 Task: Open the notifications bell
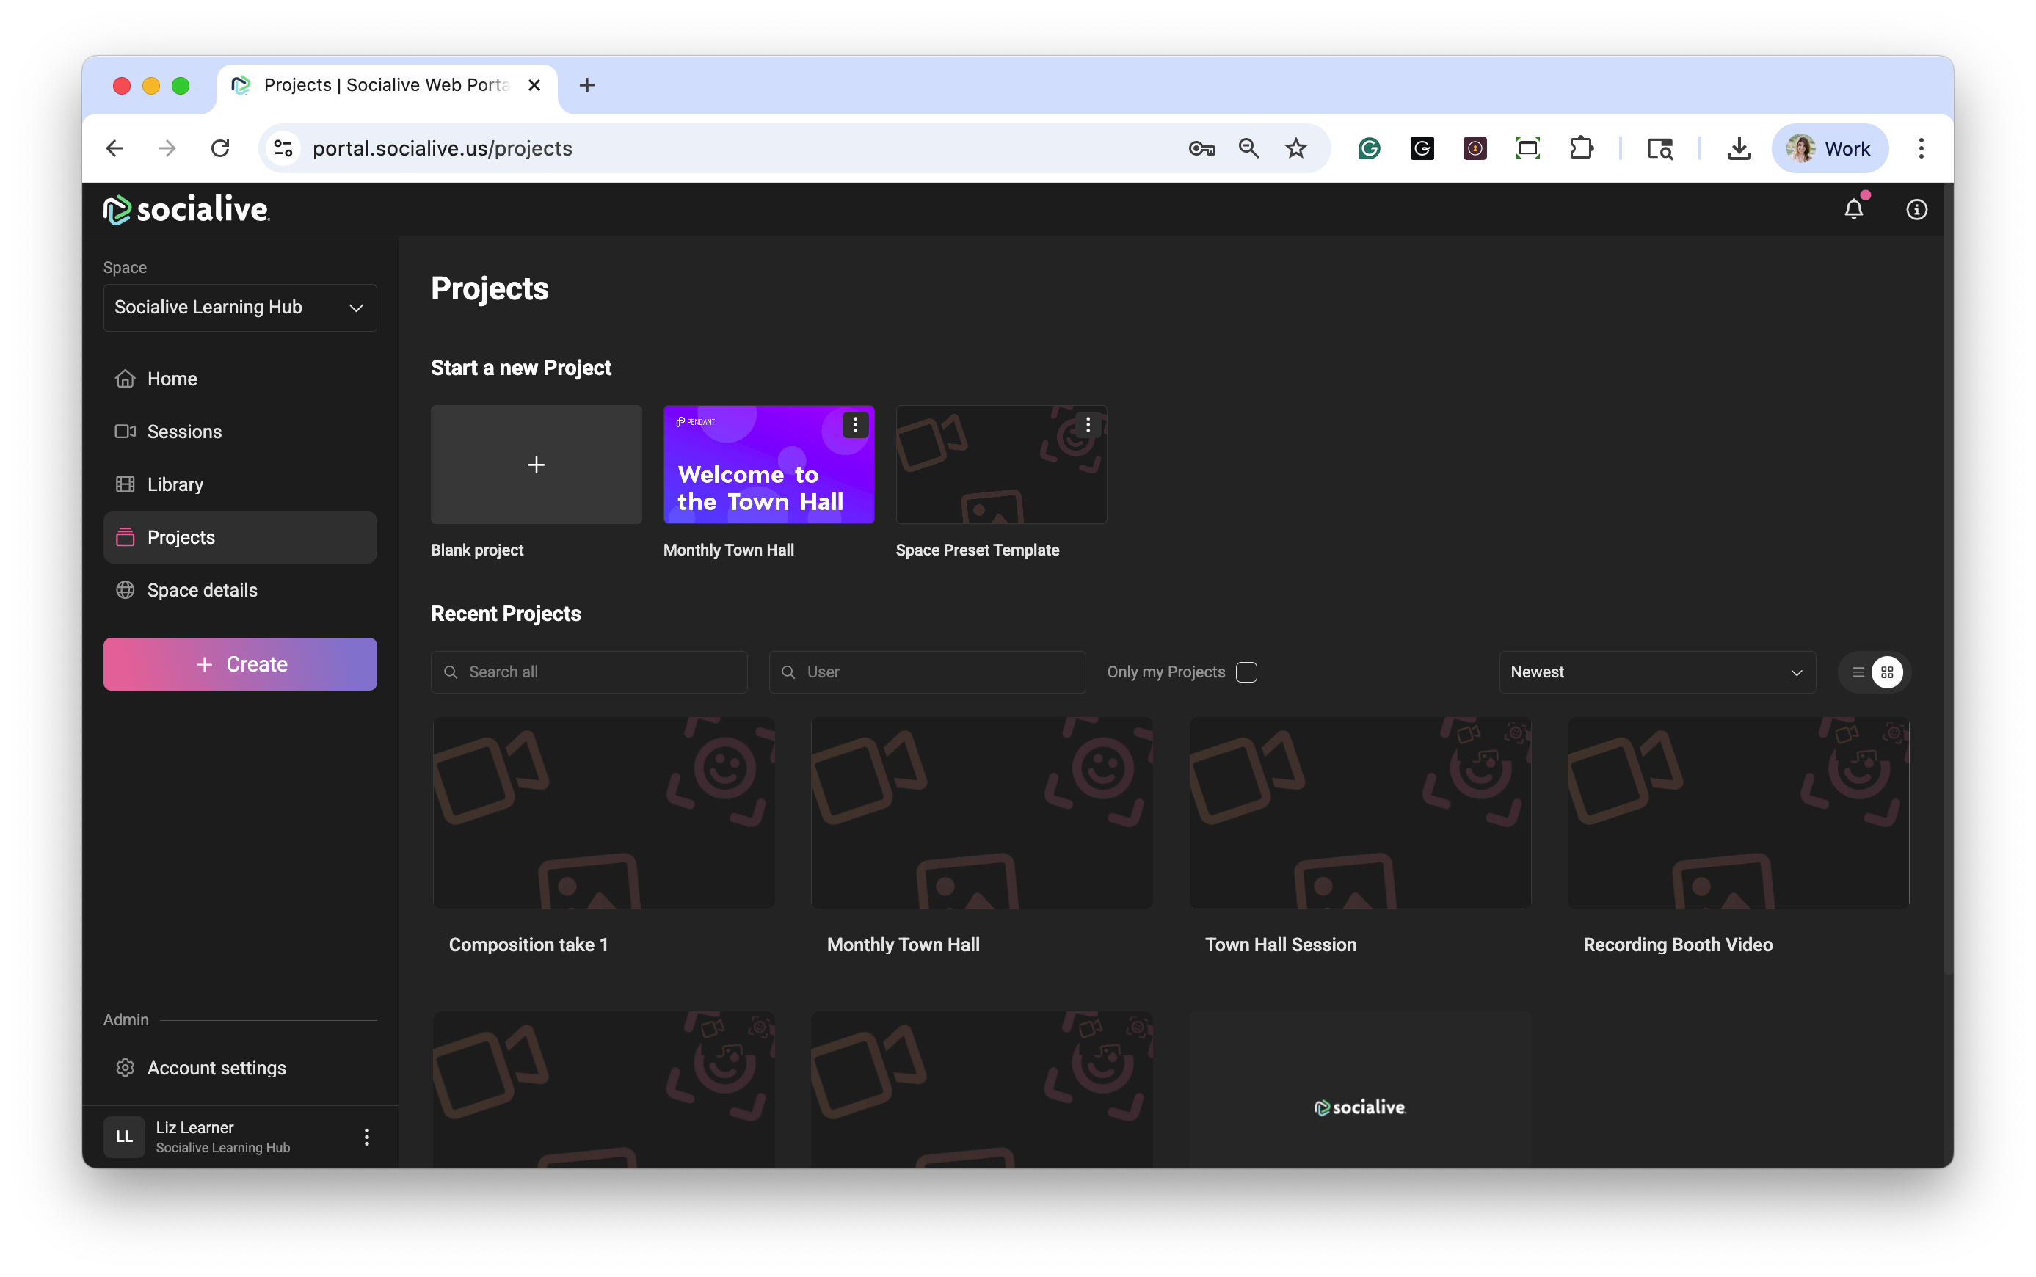click(1853, 208)
